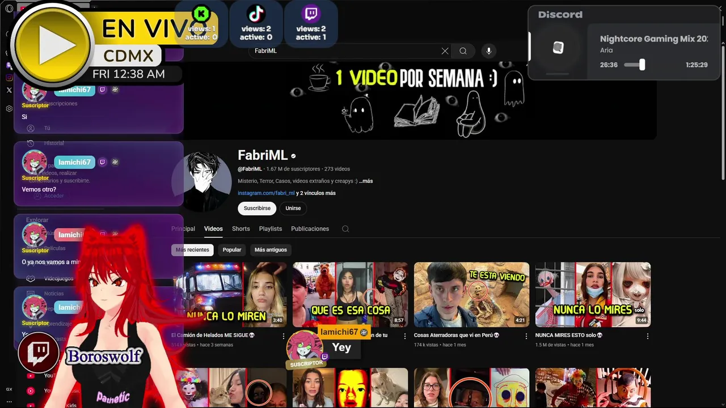
Task: Open channel tab search magnifier icon
Action: tap(345, 229)
